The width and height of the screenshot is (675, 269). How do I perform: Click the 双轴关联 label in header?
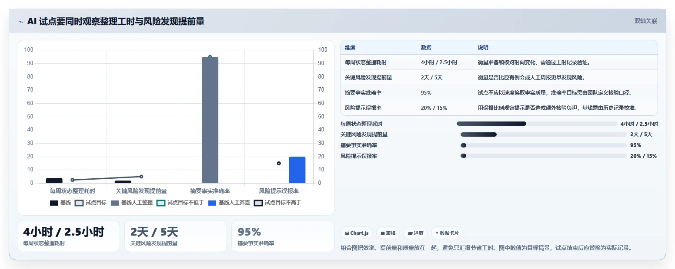645,21
